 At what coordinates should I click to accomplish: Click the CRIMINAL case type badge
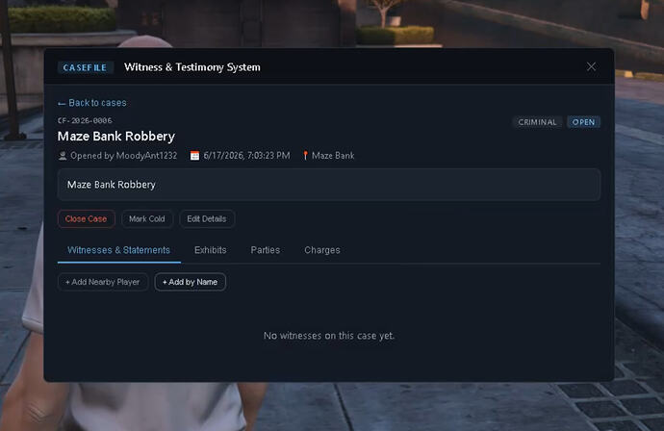click(537, 122)
